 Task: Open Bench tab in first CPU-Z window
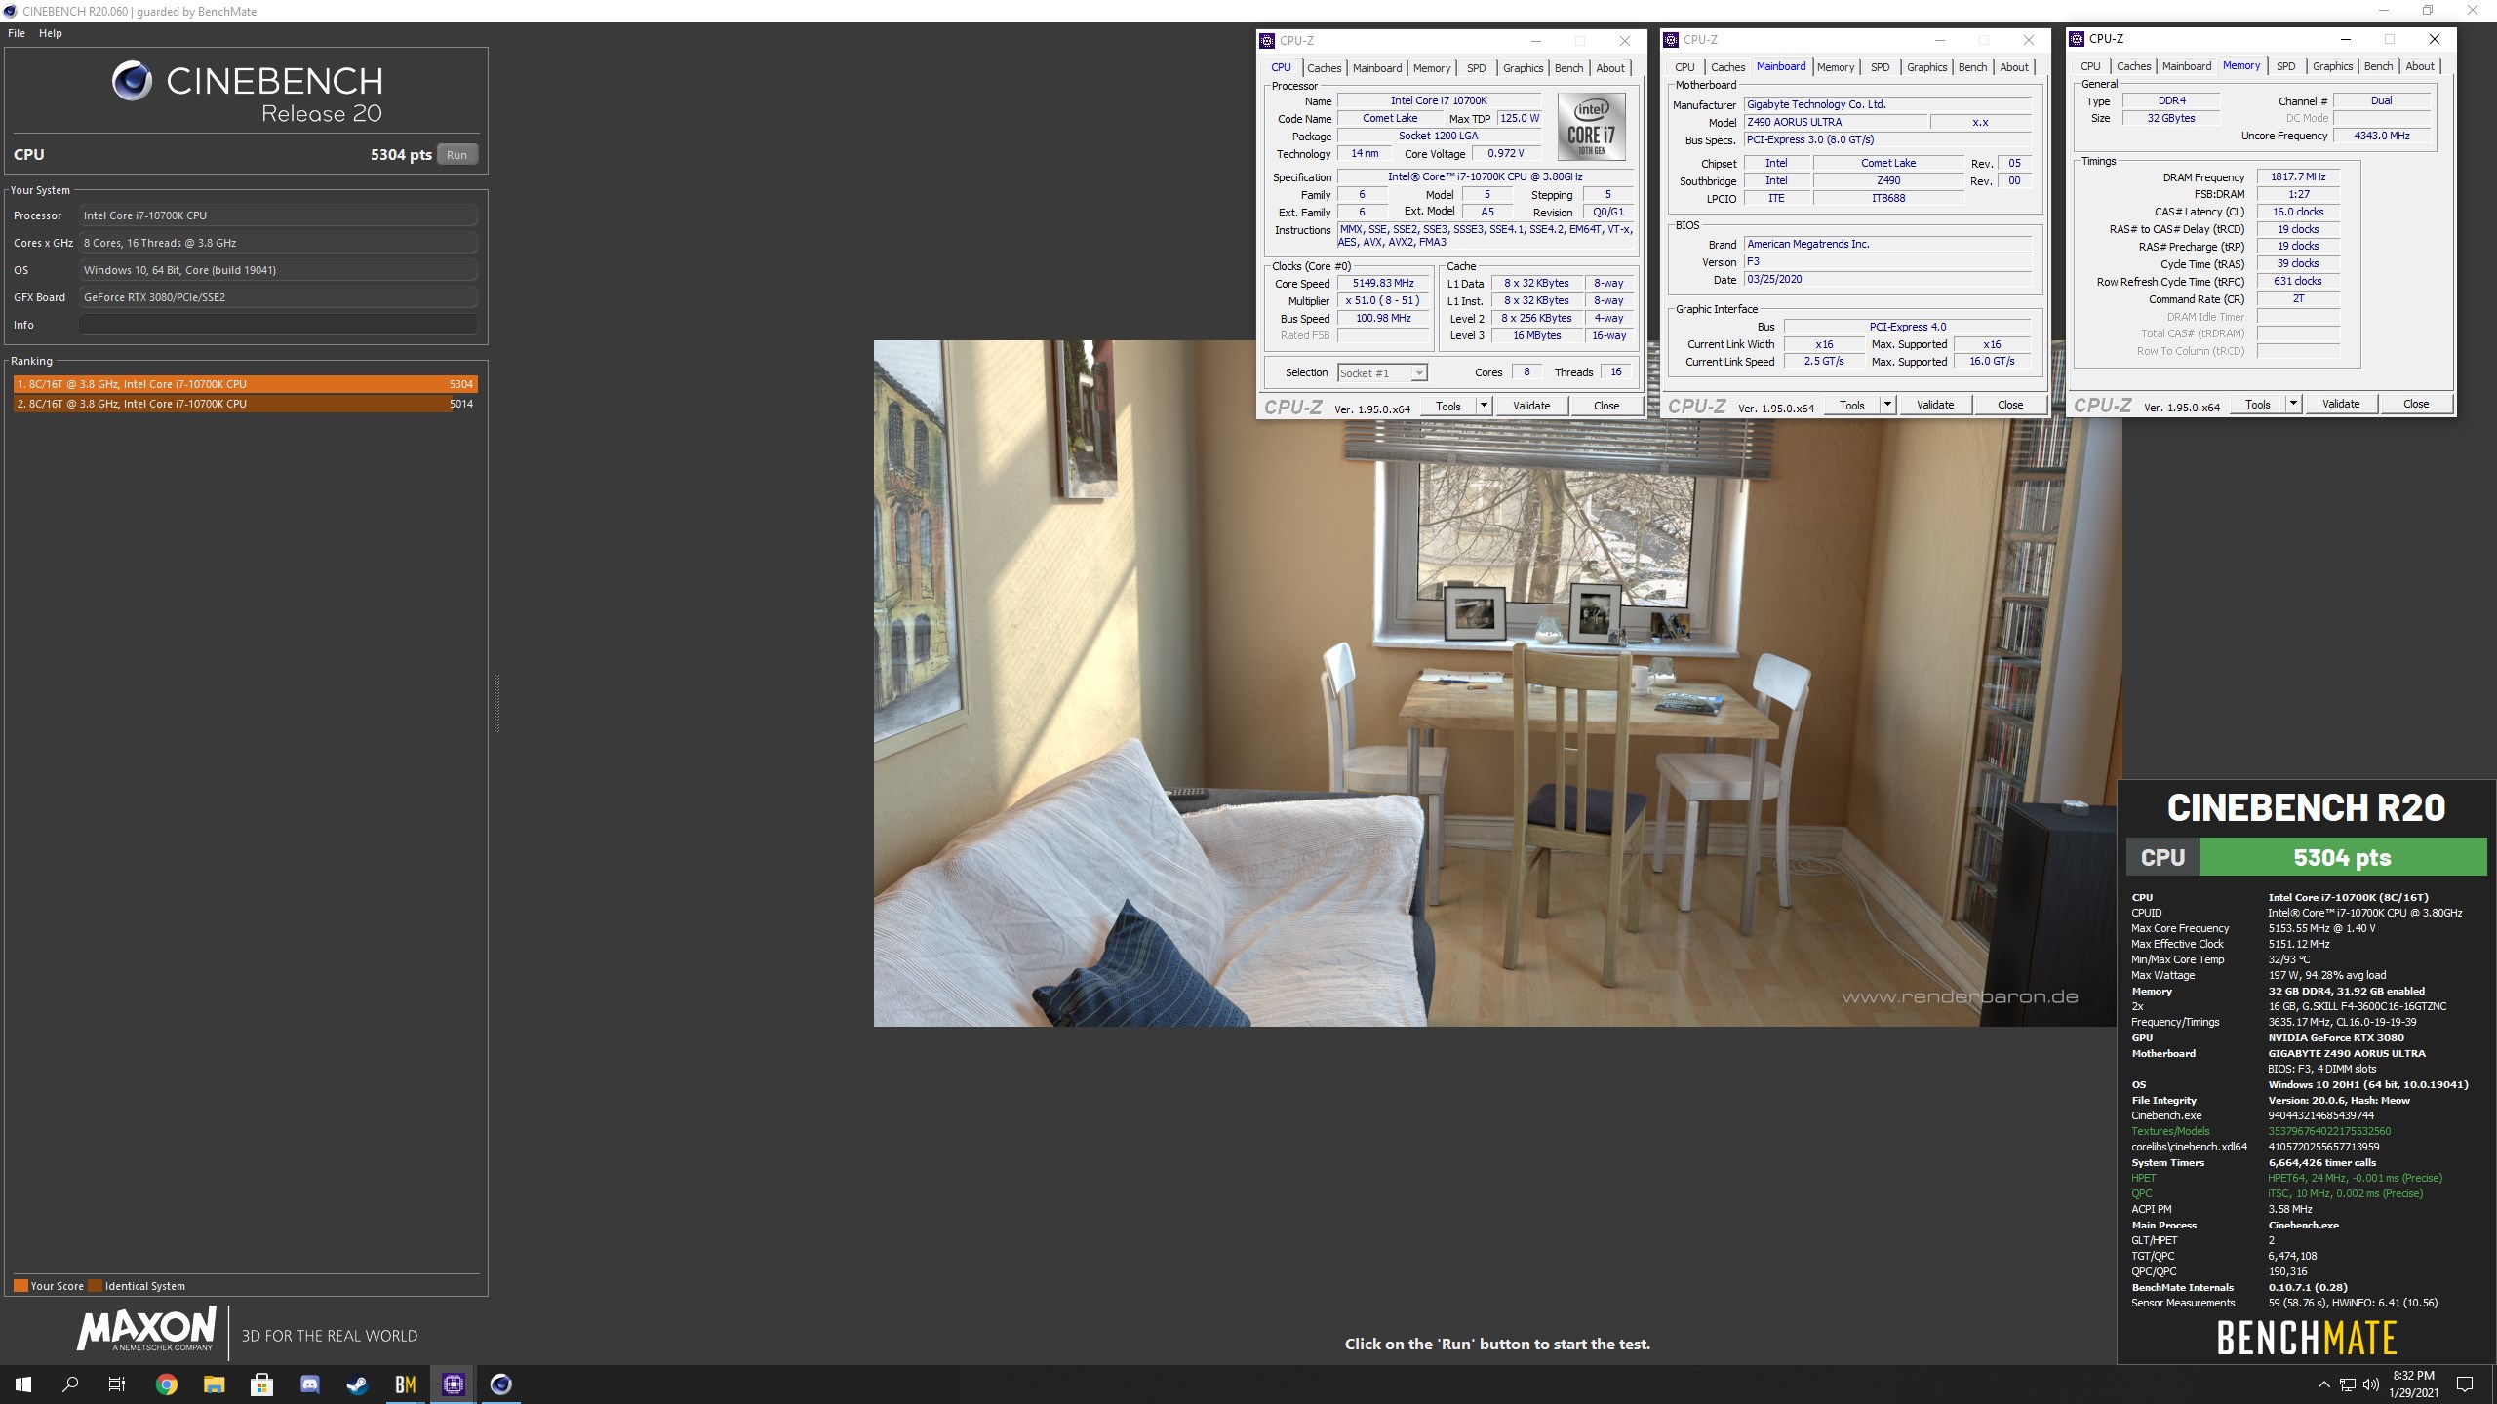coord(1568,68)
